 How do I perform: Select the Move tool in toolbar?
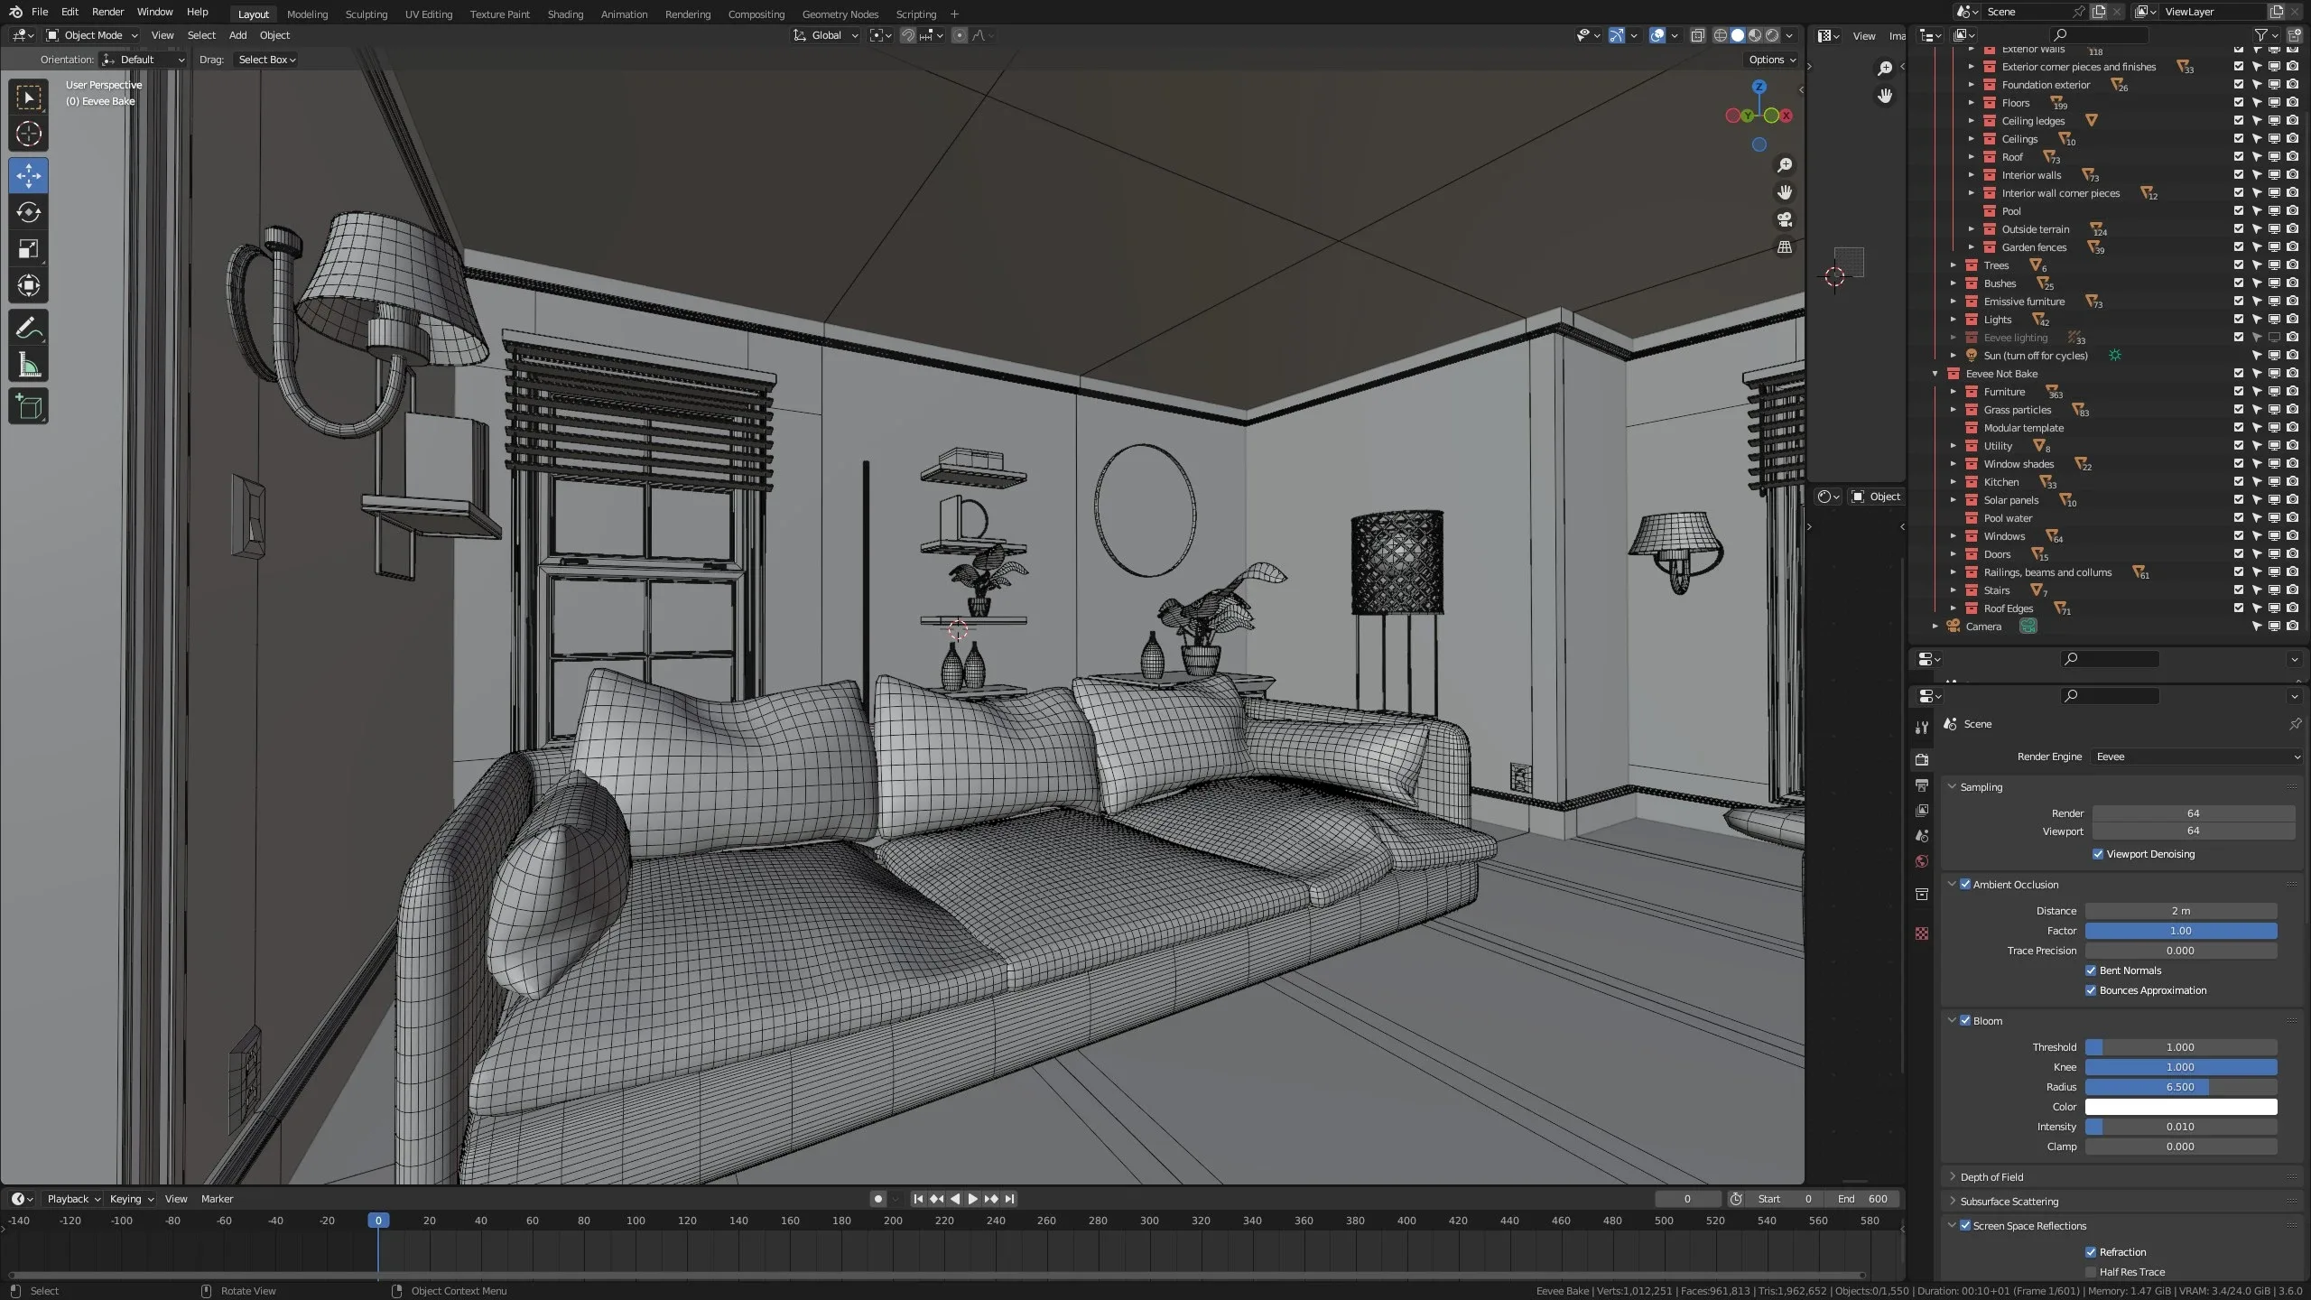pos(28,175)
